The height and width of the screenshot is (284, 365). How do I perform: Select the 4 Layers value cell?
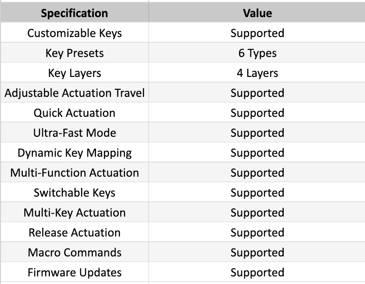click(257, 73)
